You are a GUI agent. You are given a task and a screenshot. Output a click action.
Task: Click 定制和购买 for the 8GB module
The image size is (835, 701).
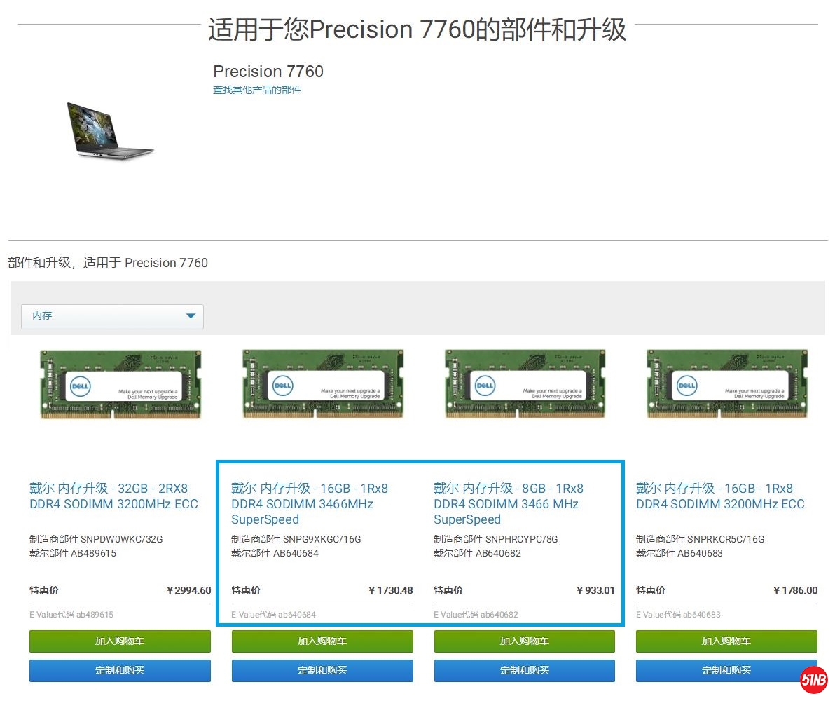click(524, 671)
